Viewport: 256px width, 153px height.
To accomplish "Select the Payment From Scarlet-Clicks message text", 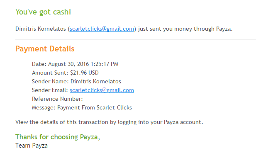I will (x=95, y=108).
